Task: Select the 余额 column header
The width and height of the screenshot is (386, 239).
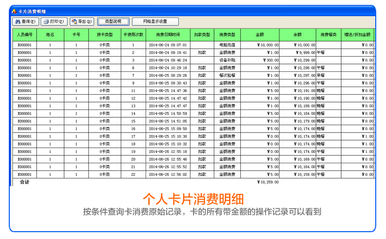Action: [x=298, y=35]
